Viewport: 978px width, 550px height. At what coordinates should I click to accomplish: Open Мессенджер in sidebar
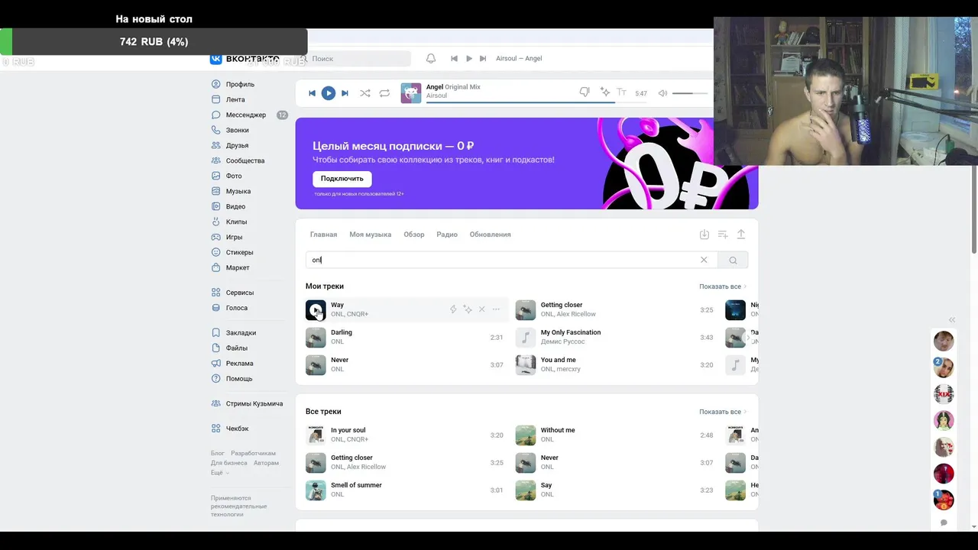tap(246, 115)
